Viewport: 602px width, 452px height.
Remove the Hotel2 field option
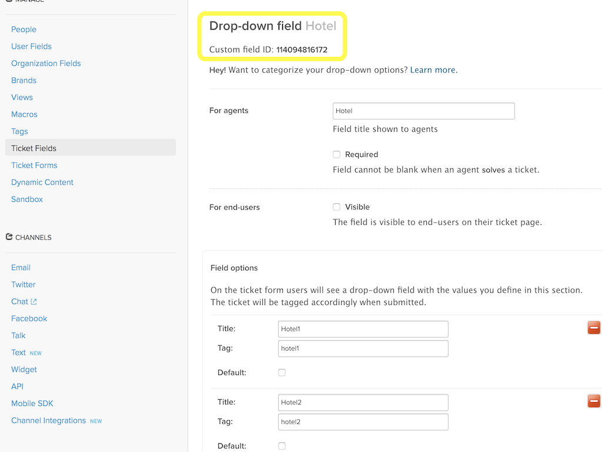tap(594, 401)
